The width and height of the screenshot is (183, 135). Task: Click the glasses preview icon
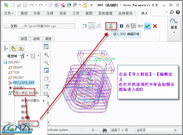coord(140,26)
